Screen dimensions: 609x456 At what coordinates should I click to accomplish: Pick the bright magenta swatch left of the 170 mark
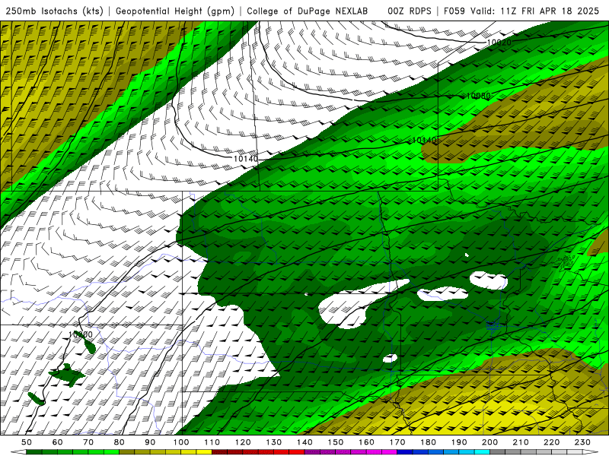pos(390,452)
